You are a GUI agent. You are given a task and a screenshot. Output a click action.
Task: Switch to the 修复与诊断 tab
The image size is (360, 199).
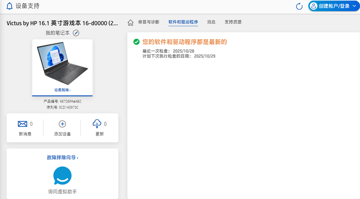pos(149,22)
